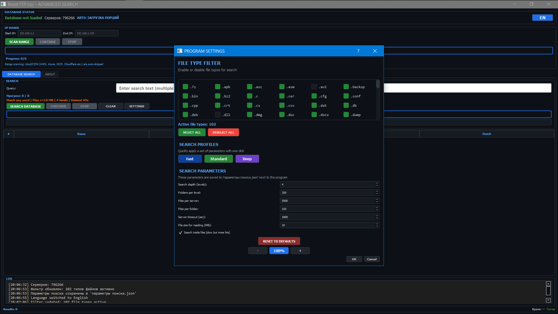This screenshot has width=558, height=314.
Task: Toggle the .csv file type checkbox
Action: (x=282, y=106)
